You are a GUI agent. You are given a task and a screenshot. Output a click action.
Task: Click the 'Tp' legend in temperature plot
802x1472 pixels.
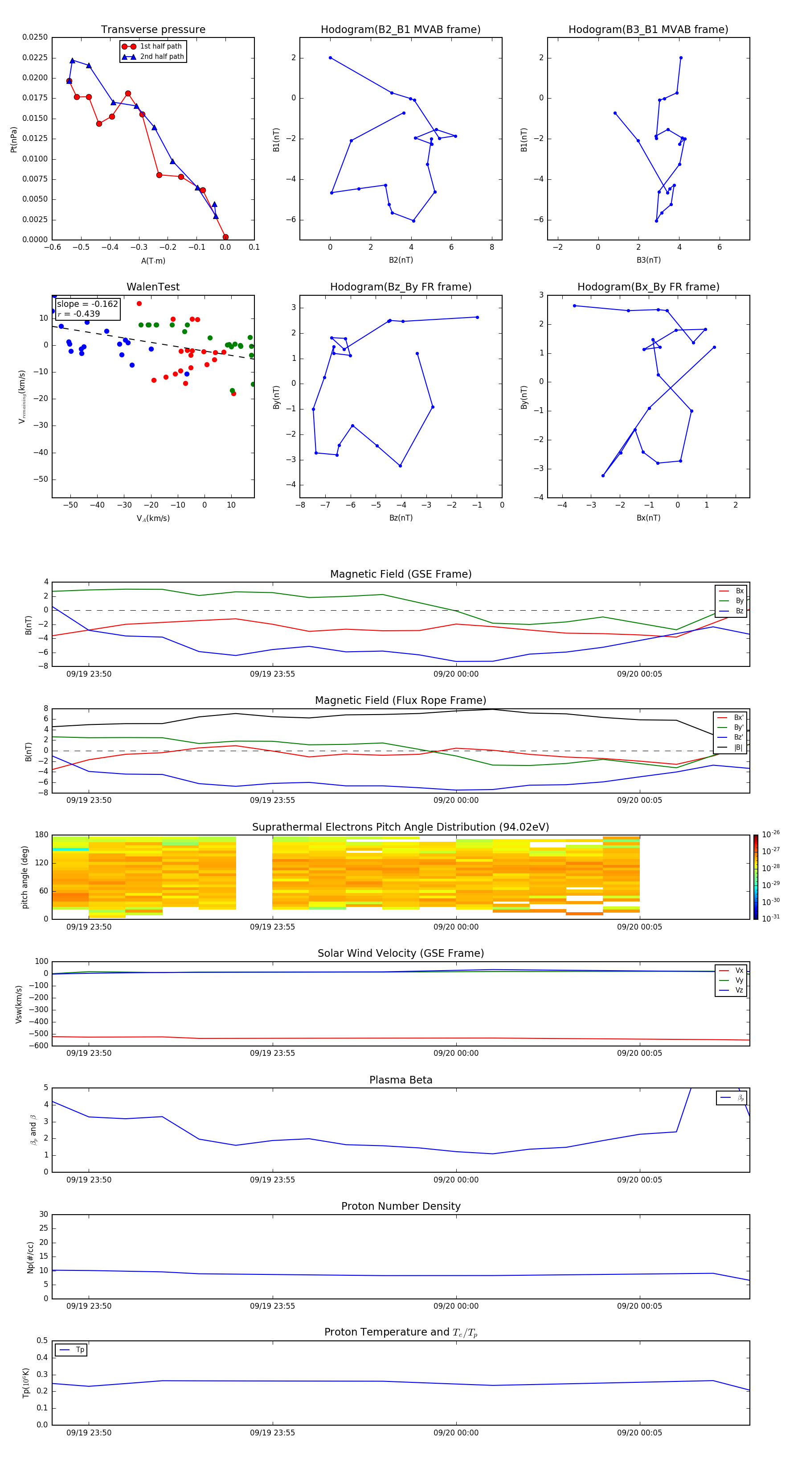coord(71,1350)
